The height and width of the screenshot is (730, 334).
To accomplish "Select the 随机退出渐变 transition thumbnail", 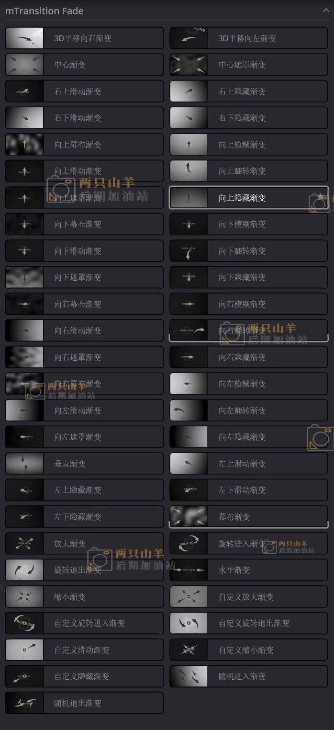I will tap(24, 703).
